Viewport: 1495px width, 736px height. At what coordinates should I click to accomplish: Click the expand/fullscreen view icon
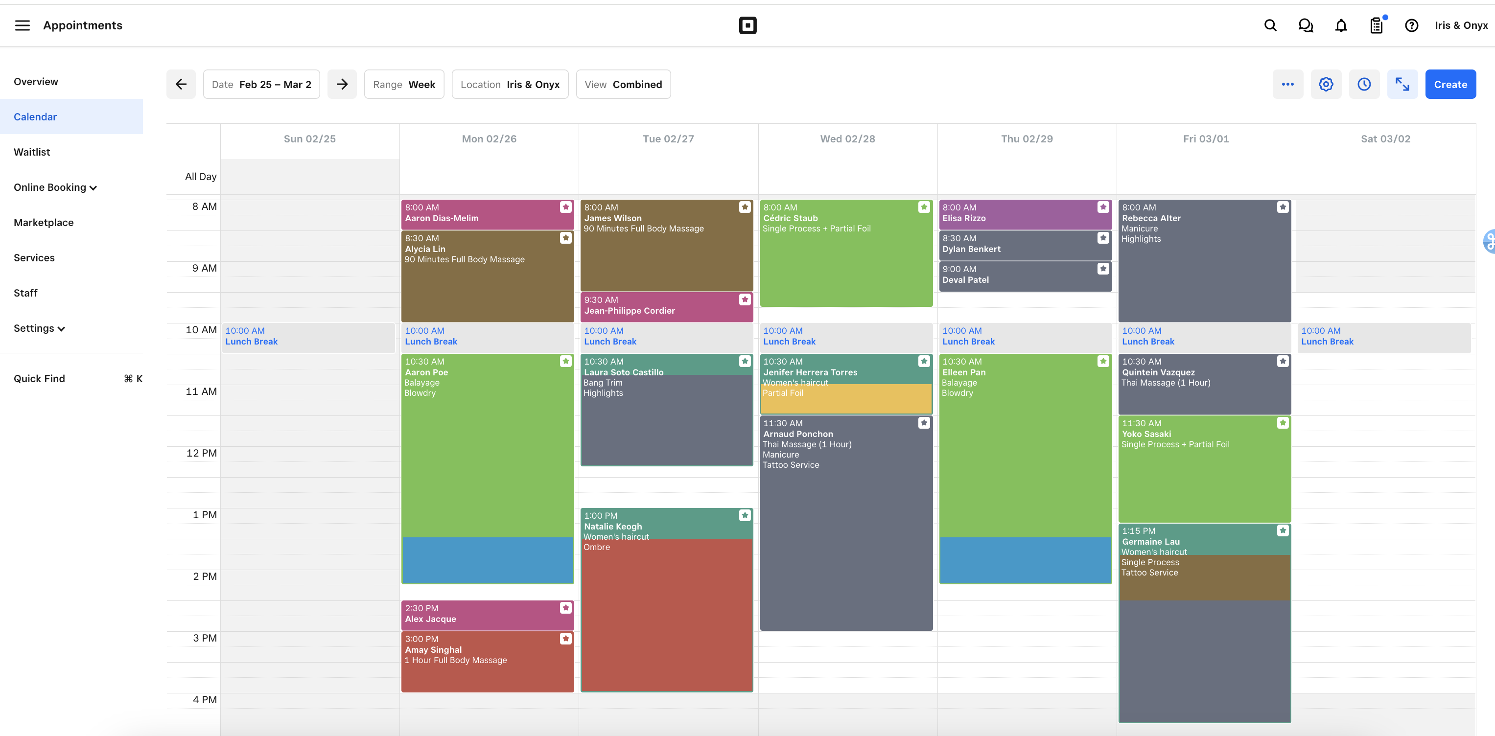[x=1402, y=84]
